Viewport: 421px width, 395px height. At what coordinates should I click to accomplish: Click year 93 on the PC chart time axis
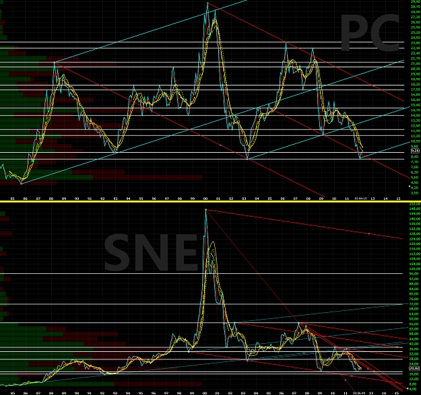(x=115, y=199)
